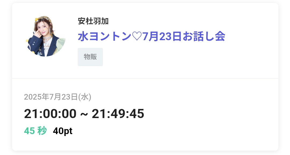Screen dimensions: 290x155
Task: Click the 2025年 year in the date line
Action: (37, 97)
